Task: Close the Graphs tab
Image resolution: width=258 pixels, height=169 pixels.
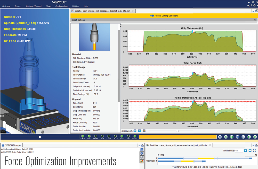Action: click(x=133, y=11)
